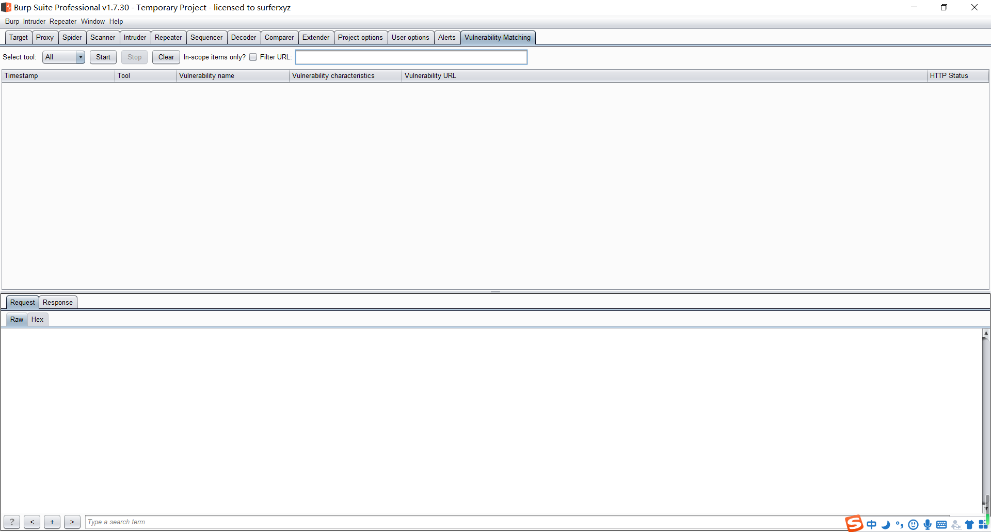991x532 pixels.
Task: Select the Response tab
Action: [58, 303]
